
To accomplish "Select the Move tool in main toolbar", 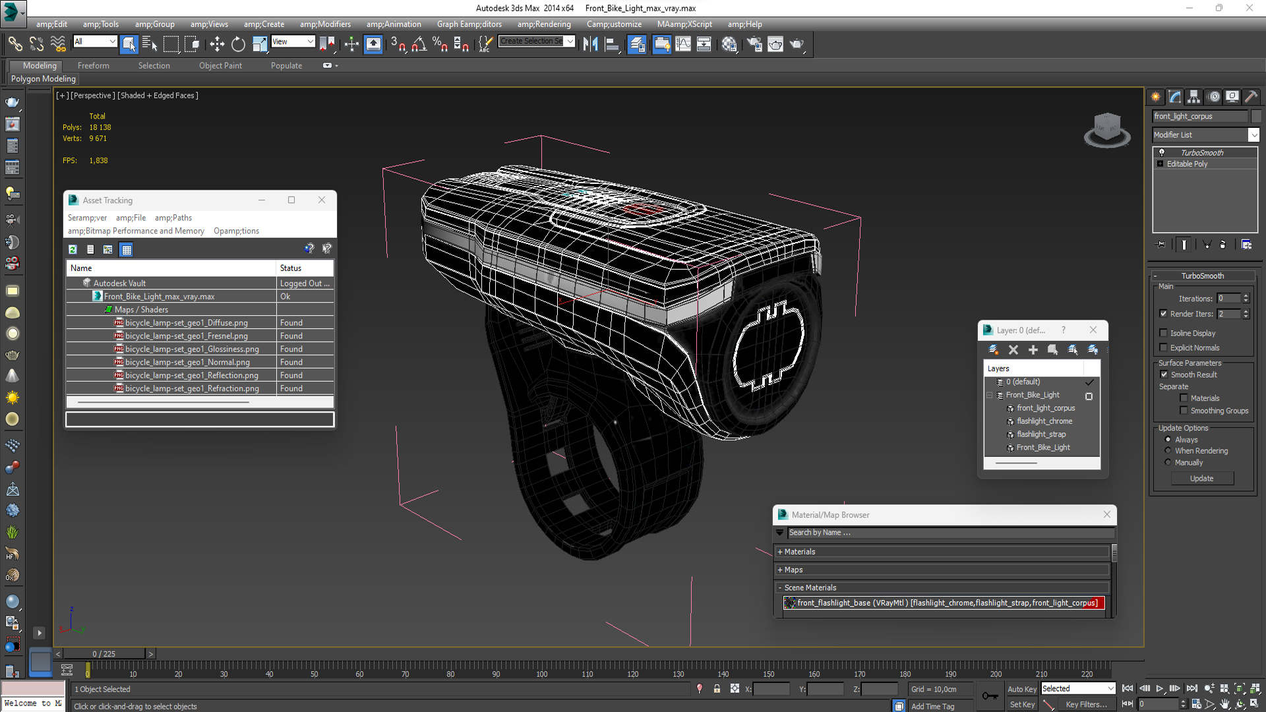I will click(217, 44).
